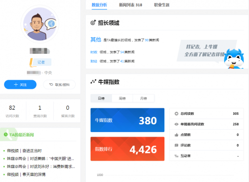Click the 1000 chart axis label

[100, 175]
